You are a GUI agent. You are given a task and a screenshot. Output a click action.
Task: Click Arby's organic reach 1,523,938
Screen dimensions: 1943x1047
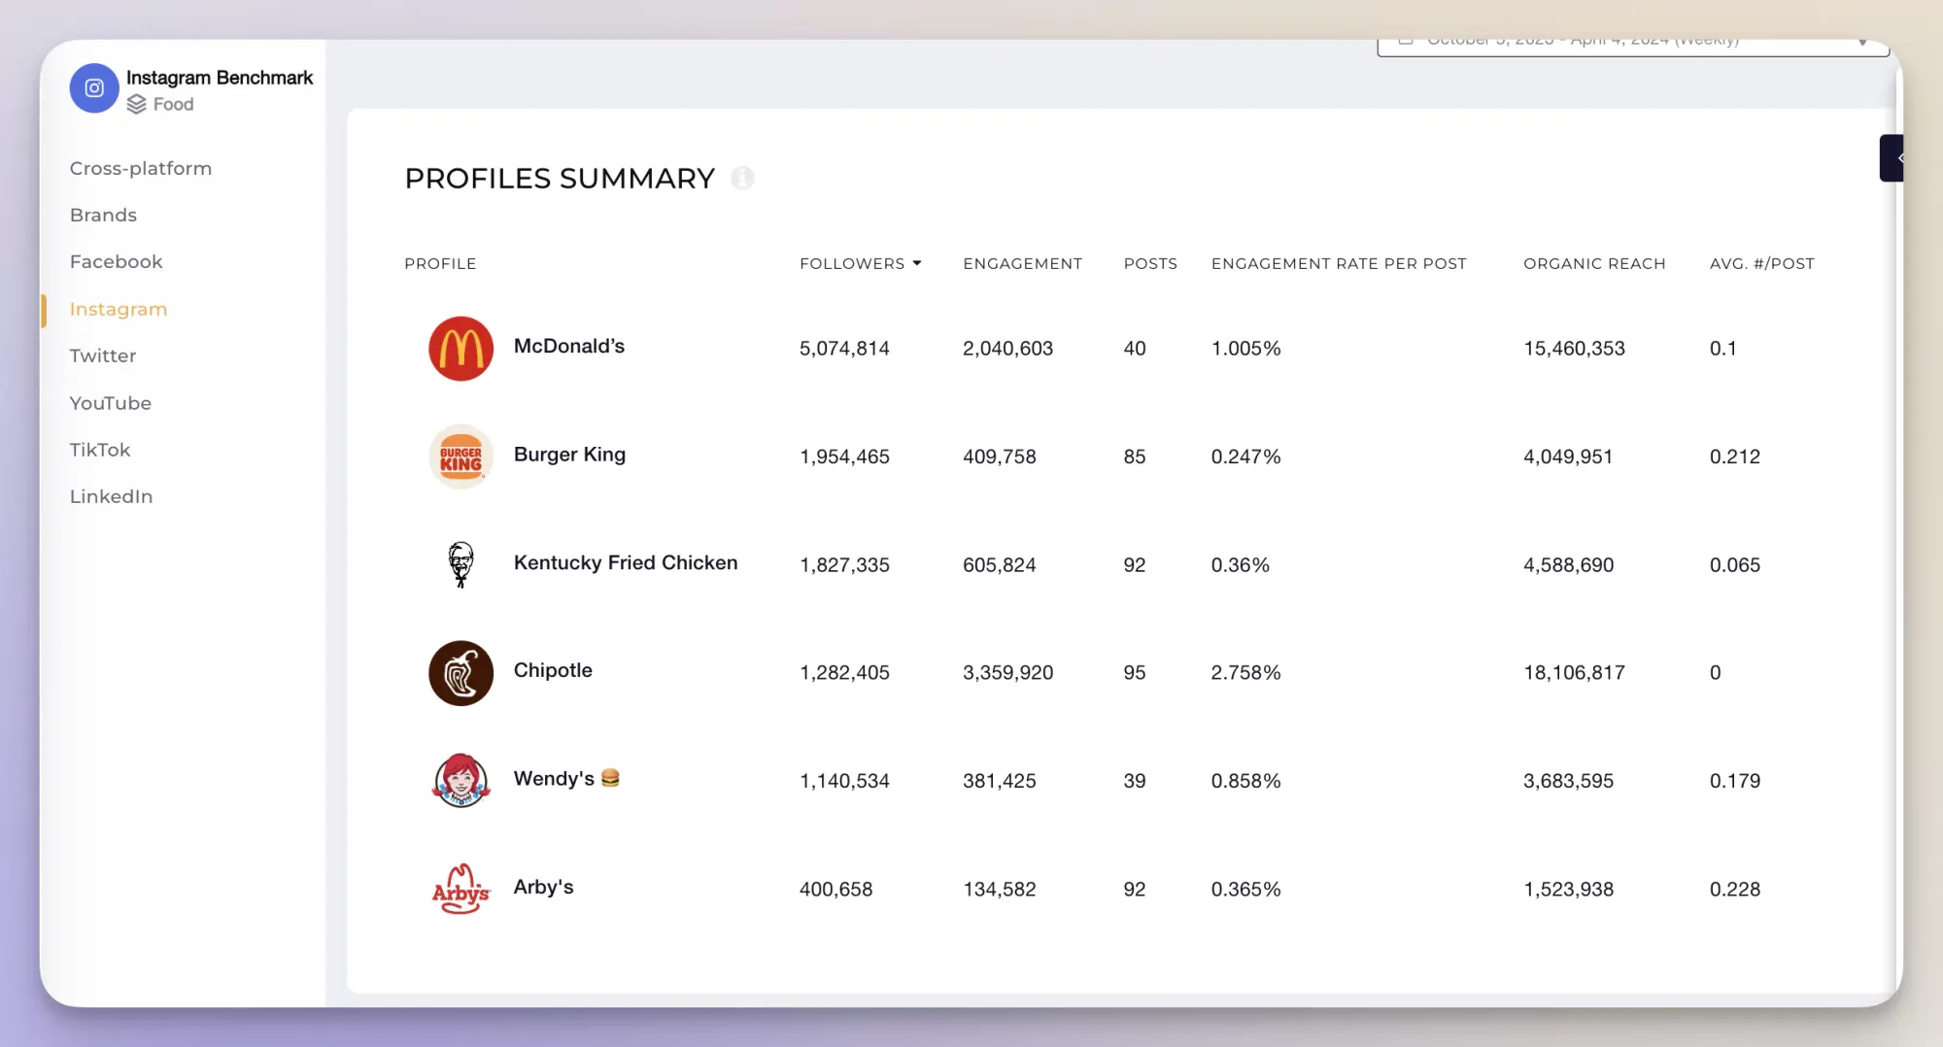(x=1568, y=889)
